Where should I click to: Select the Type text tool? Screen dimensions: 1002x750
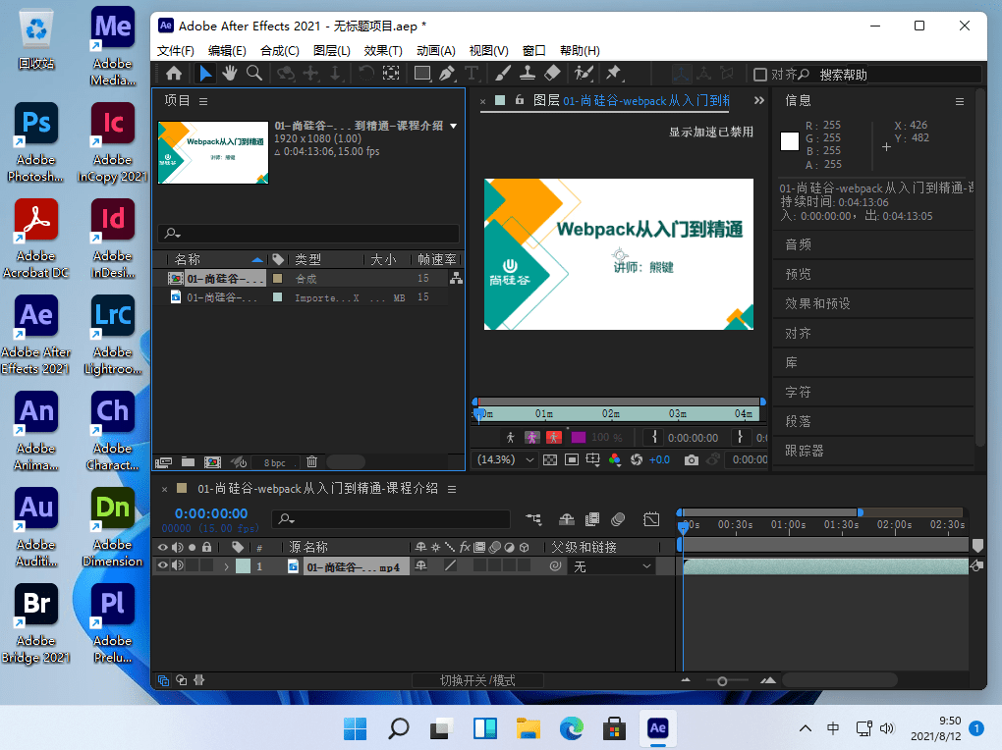(472, 74)
